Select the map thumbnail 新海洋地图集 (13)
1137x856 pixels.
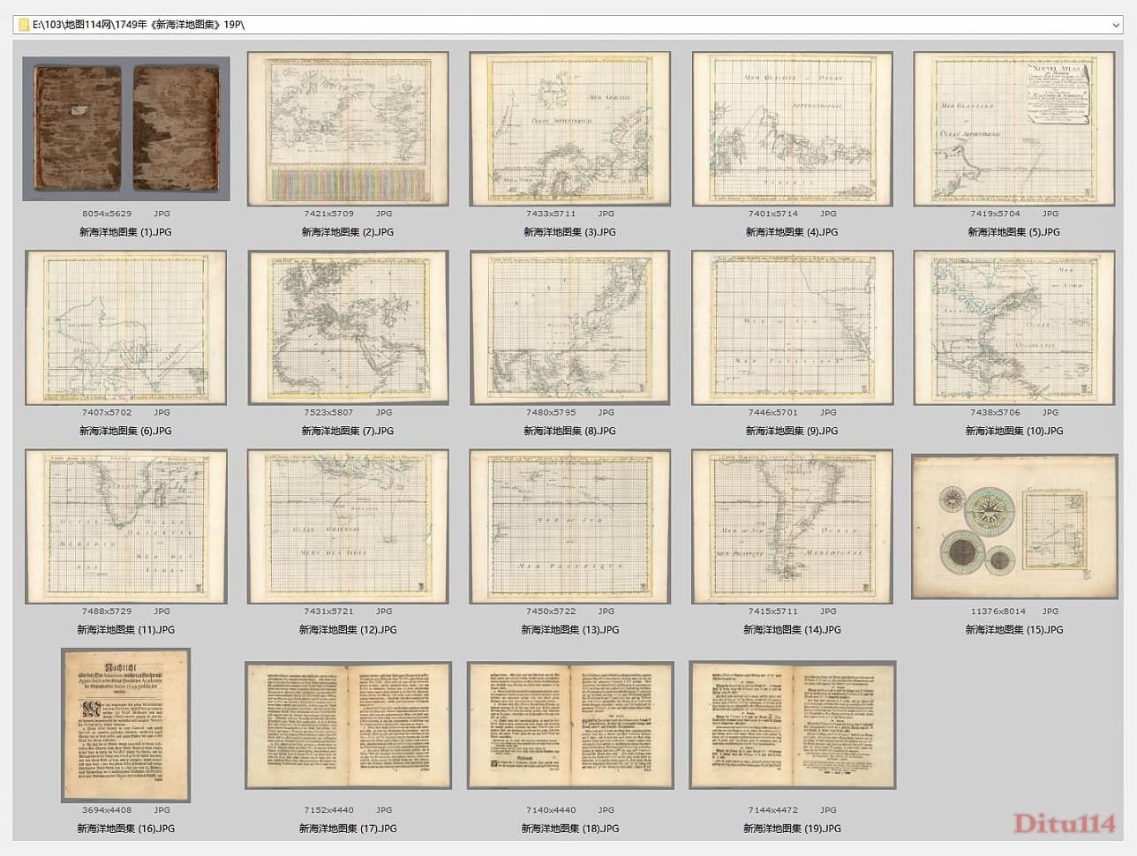click(x=570, y=527)
